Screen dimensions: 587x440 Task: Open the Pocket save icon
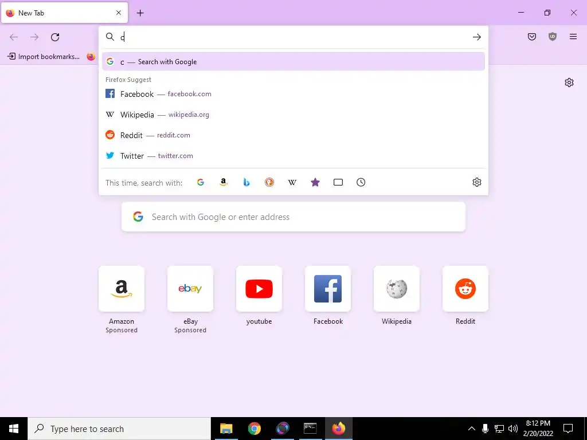pyautogui.click(x=532, y=37)
